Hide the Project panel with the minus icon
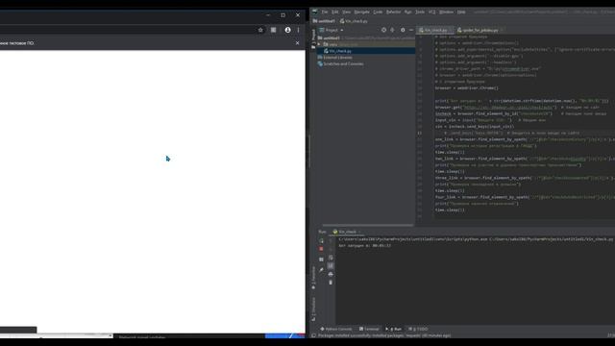 (411, 30)
